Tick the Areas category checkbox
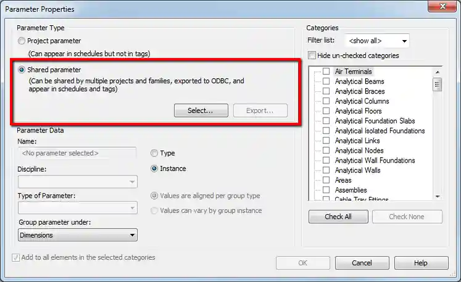The image size is (461, 282). [326, 180]
